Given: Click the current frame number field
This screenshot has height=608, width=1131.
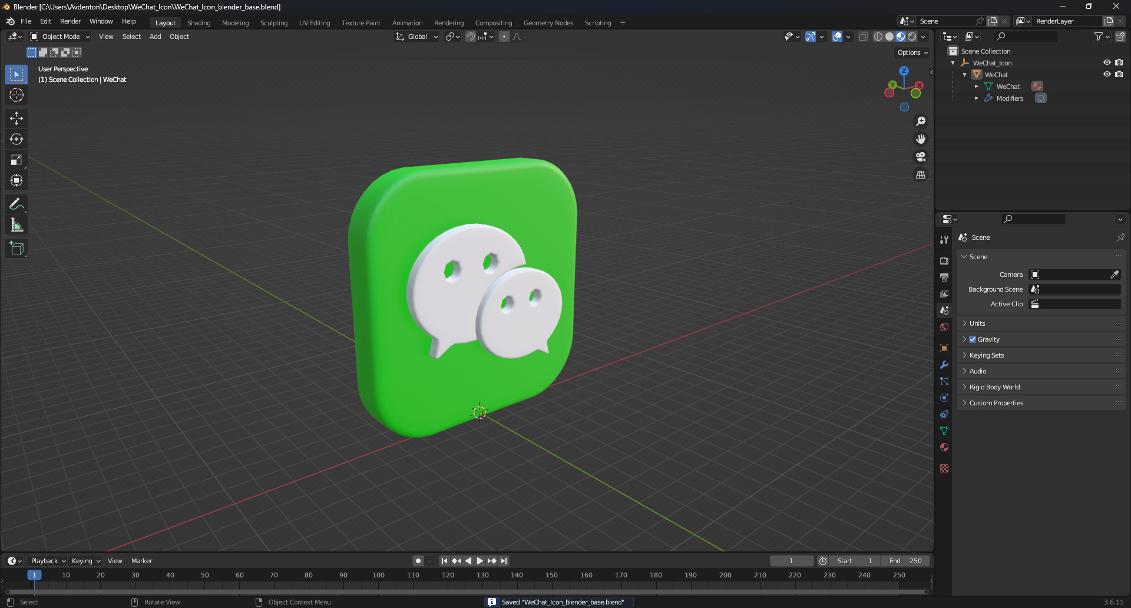Looking at the screenshot, I should (791, 561).
